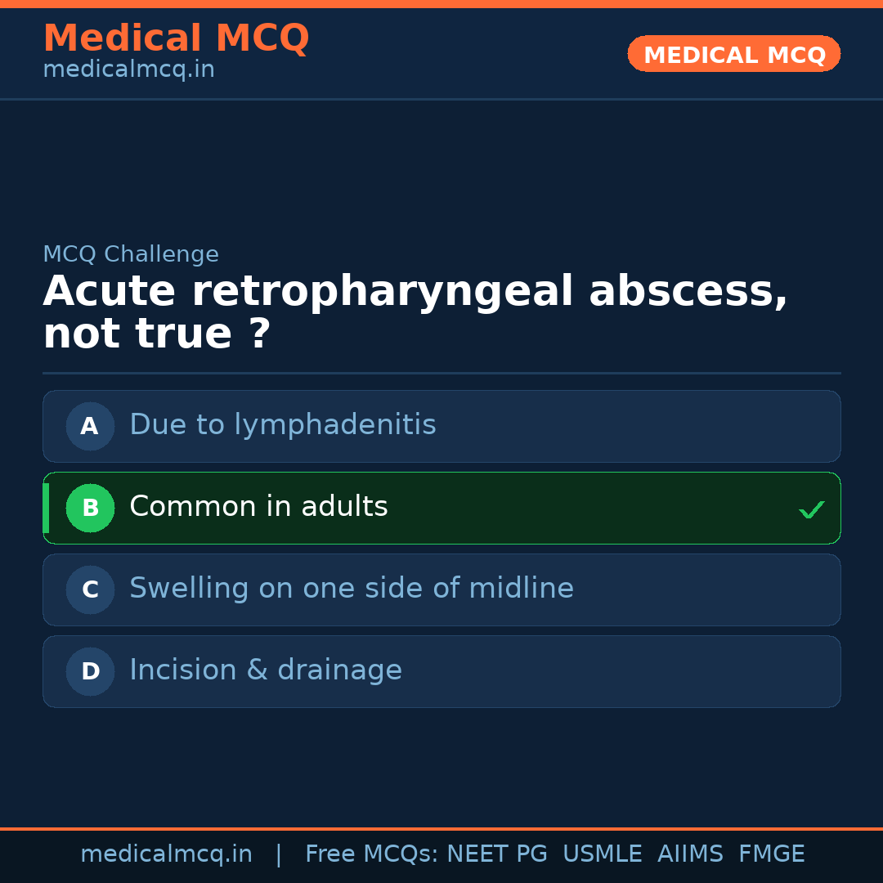Click the green checkmark on answer B
This screenshot has width=883, height=883.
812,509
